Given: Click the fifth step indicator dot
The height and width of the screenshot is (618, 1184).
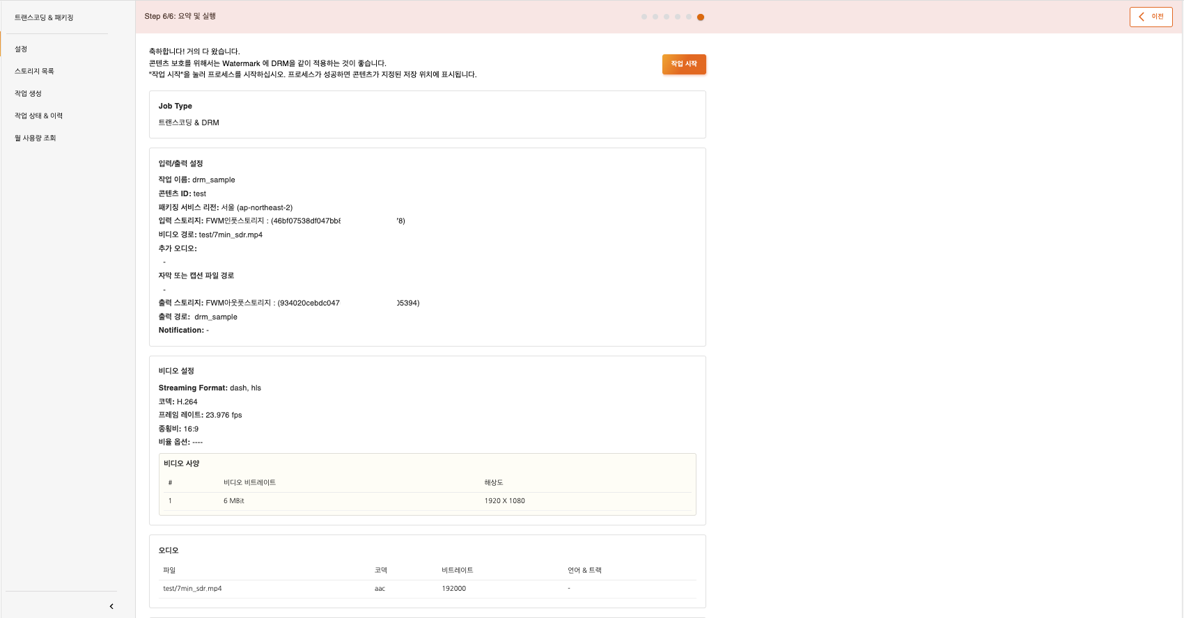Looking at the screenshot, I should coord(689,17).
